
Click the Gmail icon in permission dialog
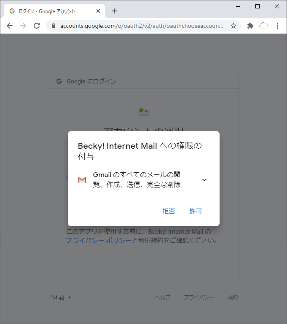coord(82,180)
